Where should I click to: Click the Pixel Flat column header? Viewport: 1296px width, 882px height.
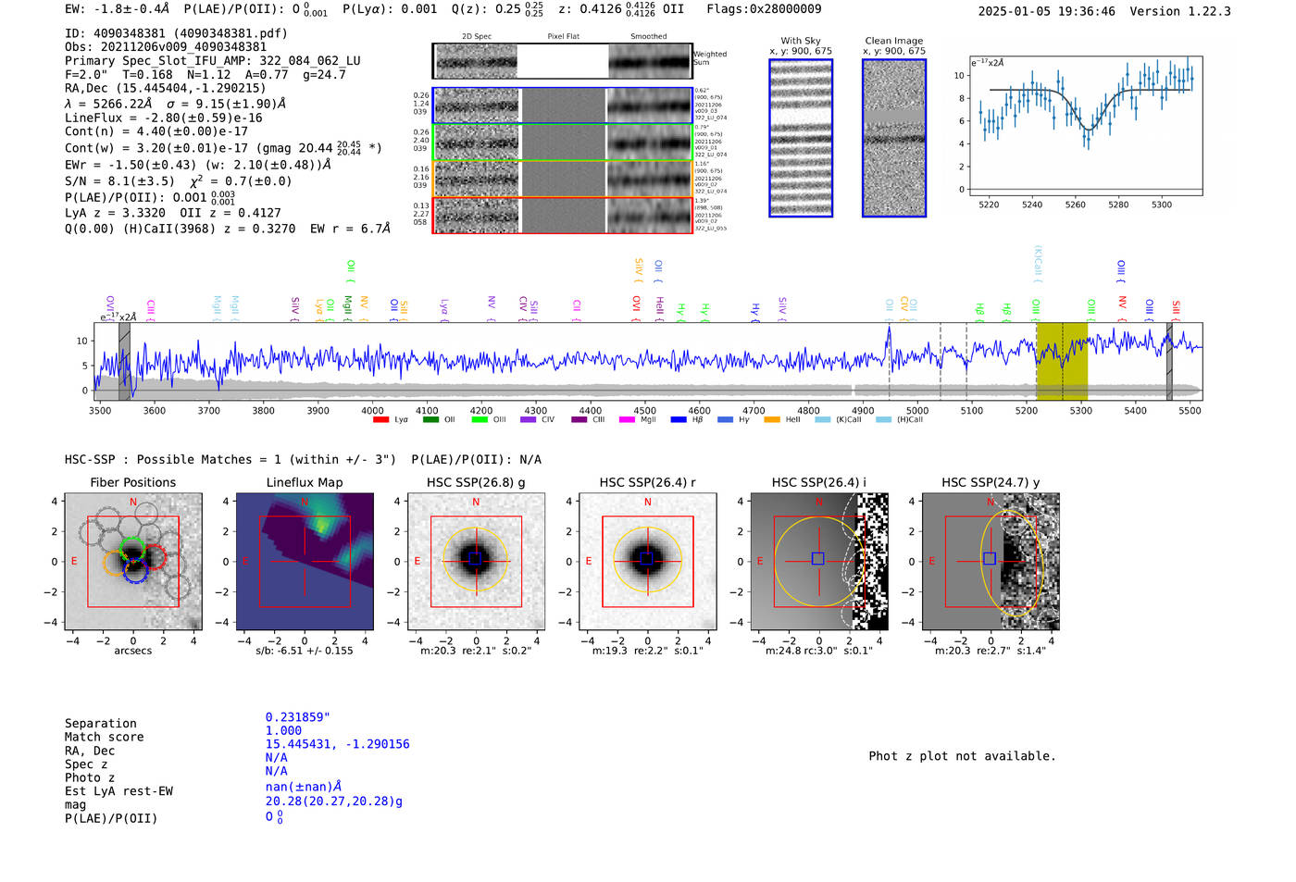click(x=563, y=37)
